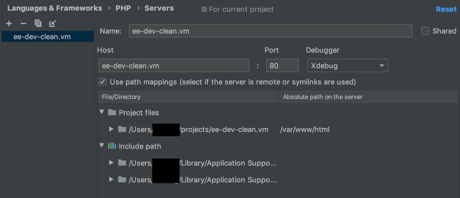Go to PHP breadcrumb item
Viewport: 460px width, 198px height.
123,8
